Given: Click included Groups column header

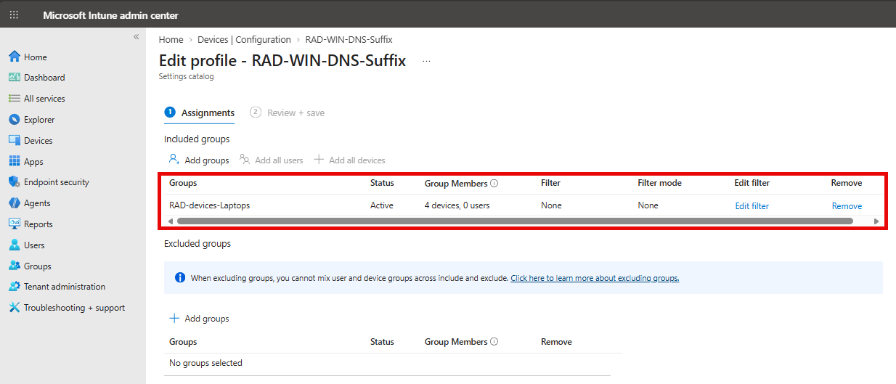Looking at the screenshot, I should 183,183.
